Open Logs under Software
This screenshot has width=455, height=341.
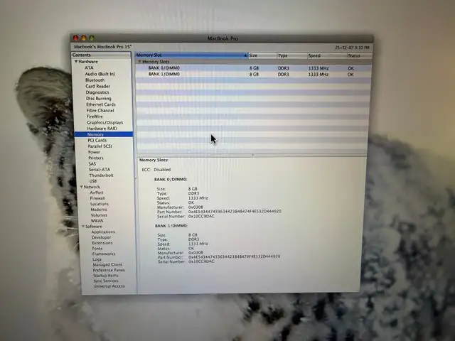[x=97, y=259]
